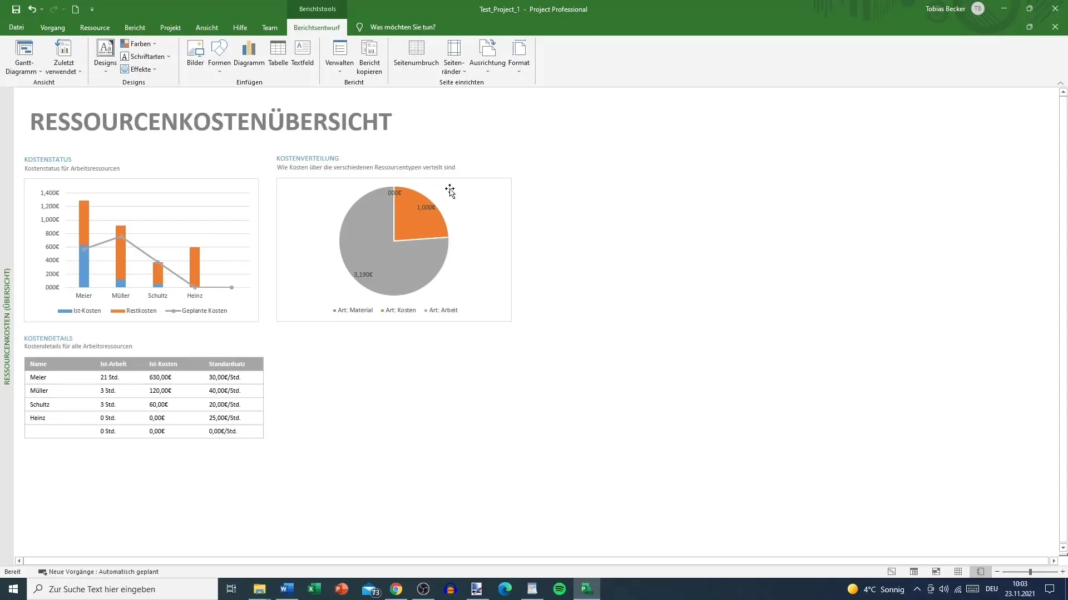
Task: Switch to the Vorgang tab
Action: [52, 27]
